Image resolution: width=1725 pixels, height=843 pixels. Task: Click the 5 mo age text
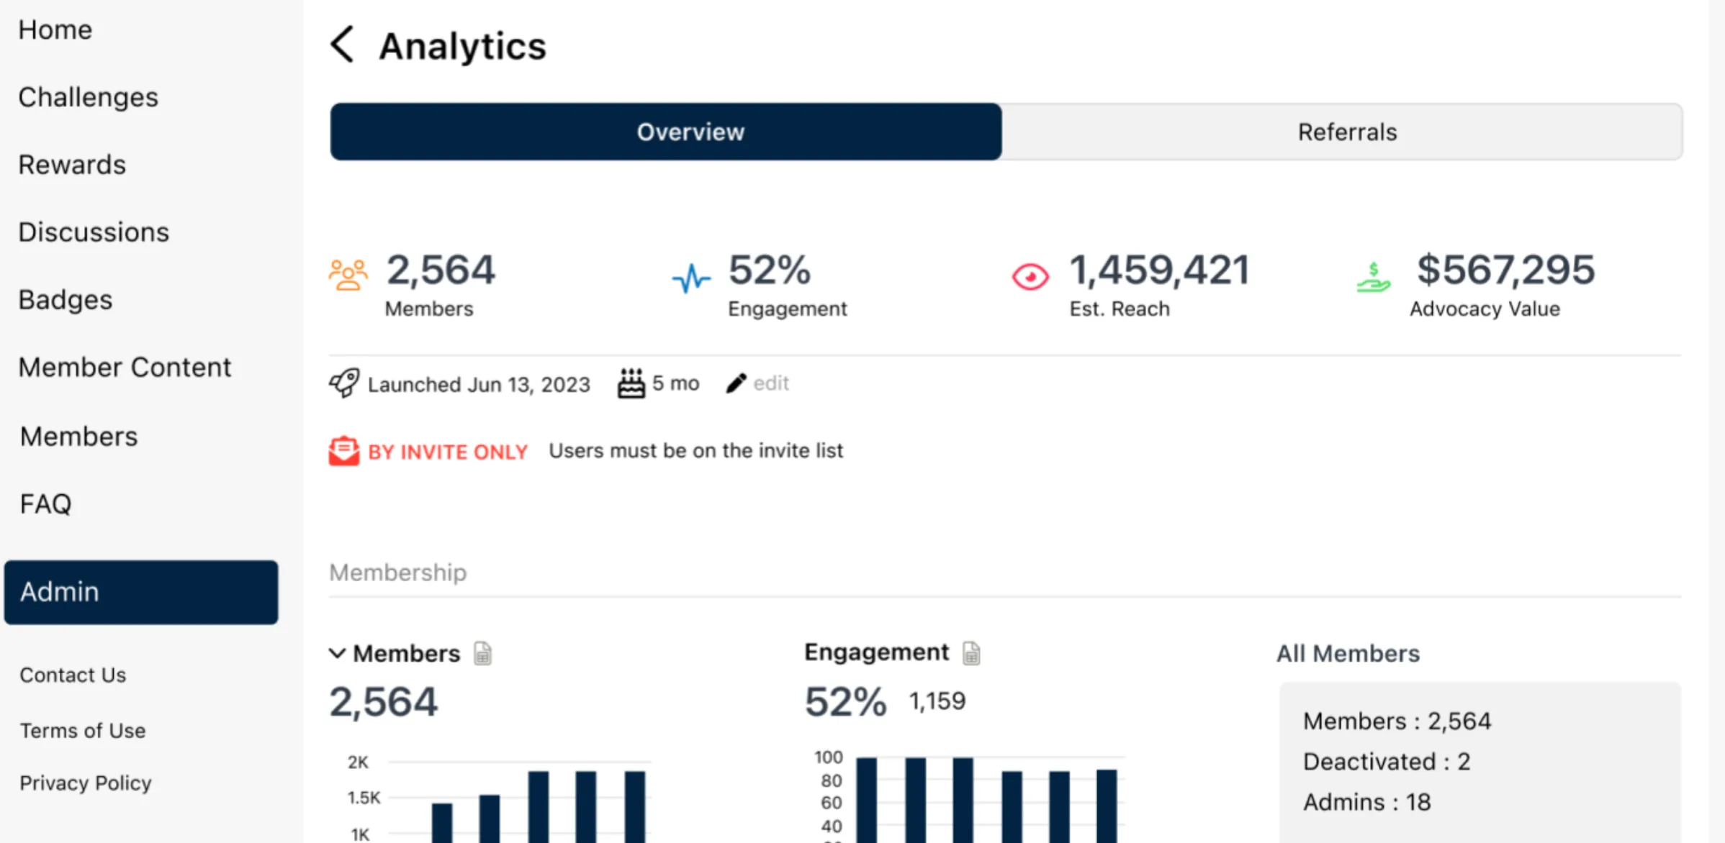675,383
